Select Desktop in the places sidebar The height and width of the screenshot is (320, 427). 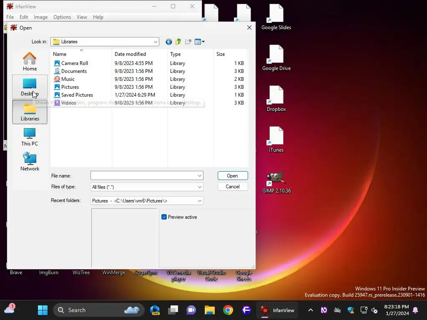pos(30,87)
